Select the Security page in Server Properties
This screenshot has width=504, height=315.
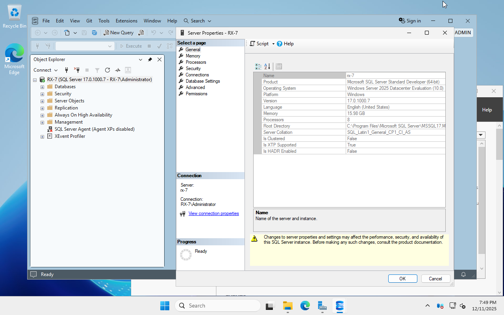pyautogui.click(x=194, y=68)
